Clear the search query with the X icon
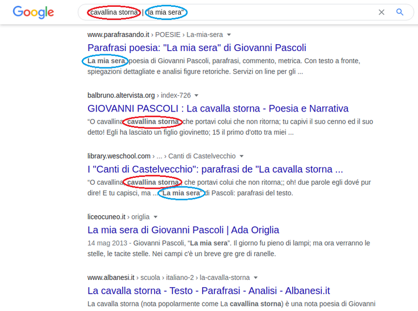Image resolution: width=418 pixels, height=311 pixels. click(382, 12)
